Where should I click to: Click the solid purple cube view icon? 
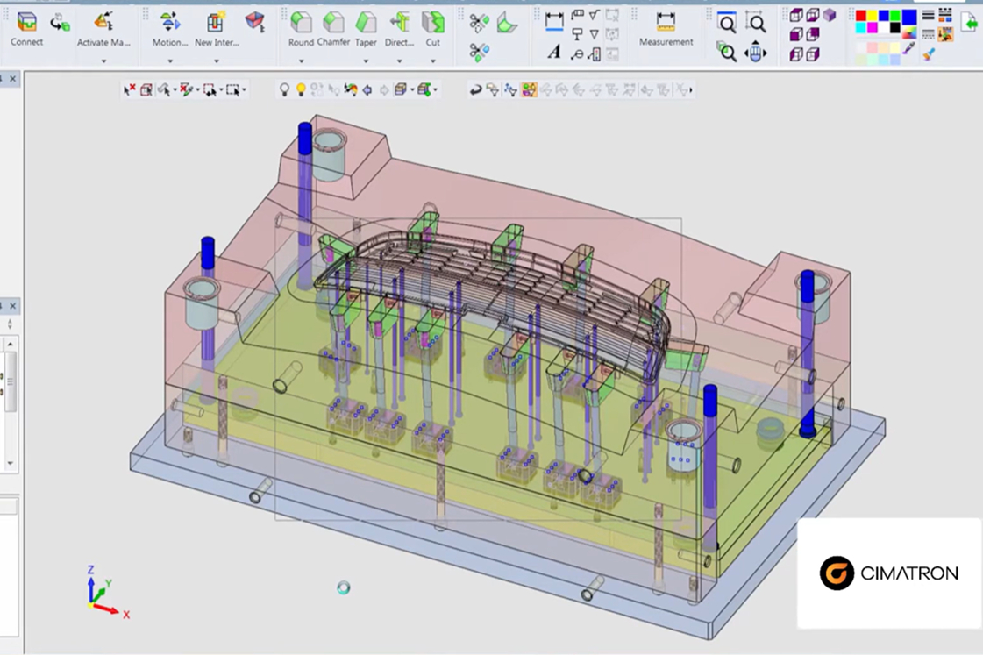[x=830, y=15]
